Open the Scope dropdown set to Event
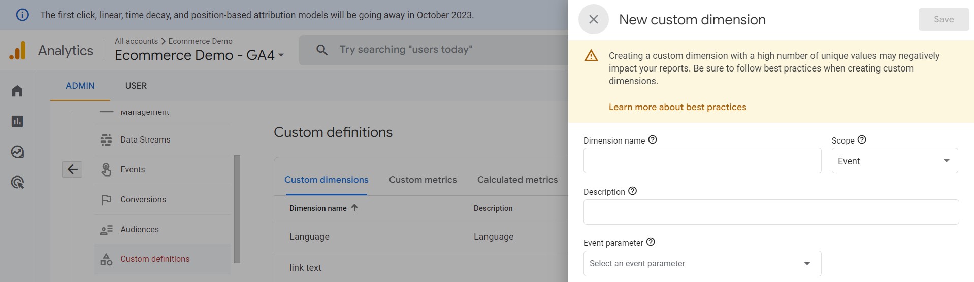This screenshot has width=974, height=282. (x=894, y=161)
